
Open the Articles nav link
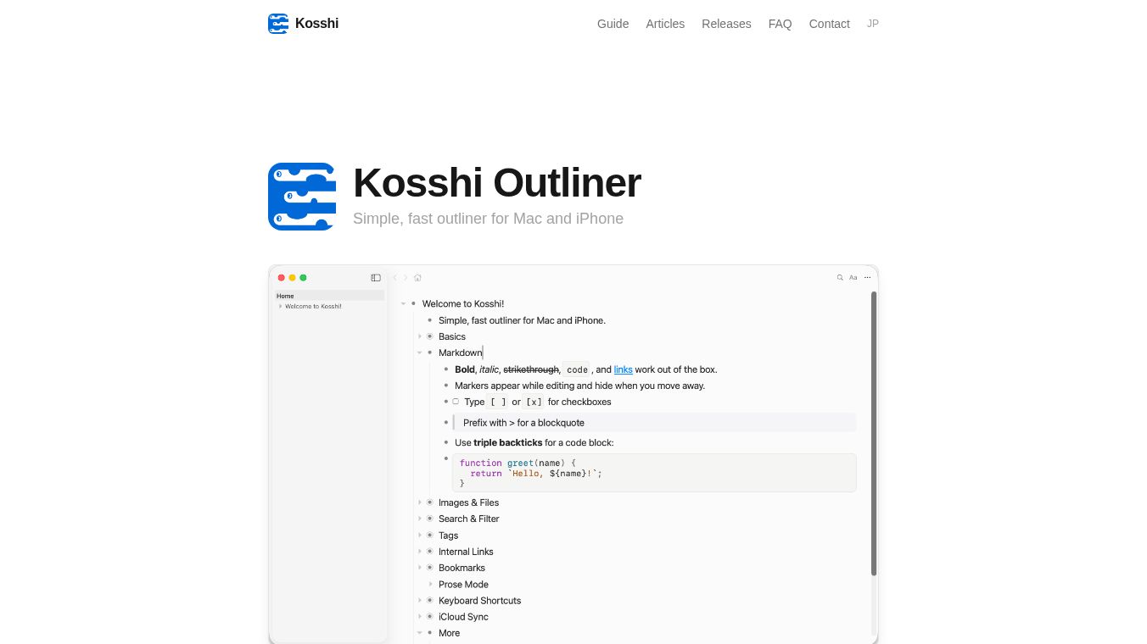tap(665, 24)
